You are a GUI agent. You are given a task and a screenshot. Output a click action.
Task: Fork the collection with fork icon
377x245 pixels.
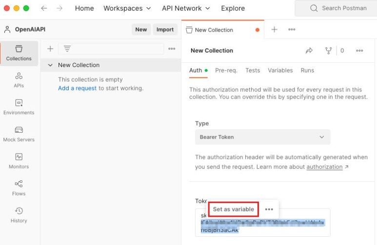click(x=328, y=51)
